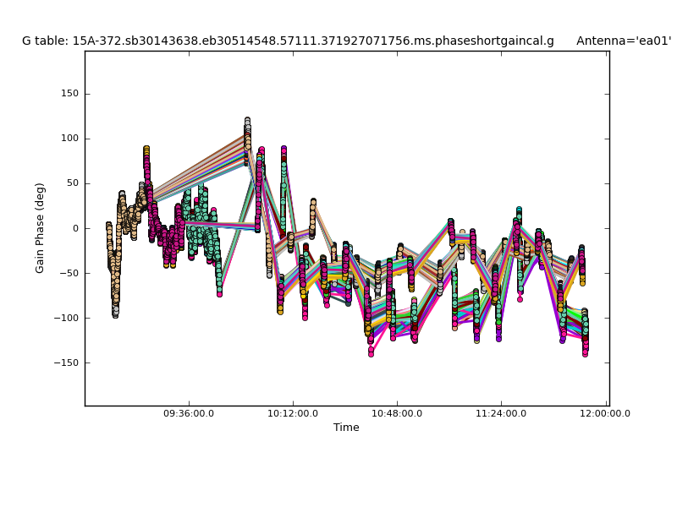
Task: Click the highest data point cluster near 120 degrees
Action: [x=247, y=122]
